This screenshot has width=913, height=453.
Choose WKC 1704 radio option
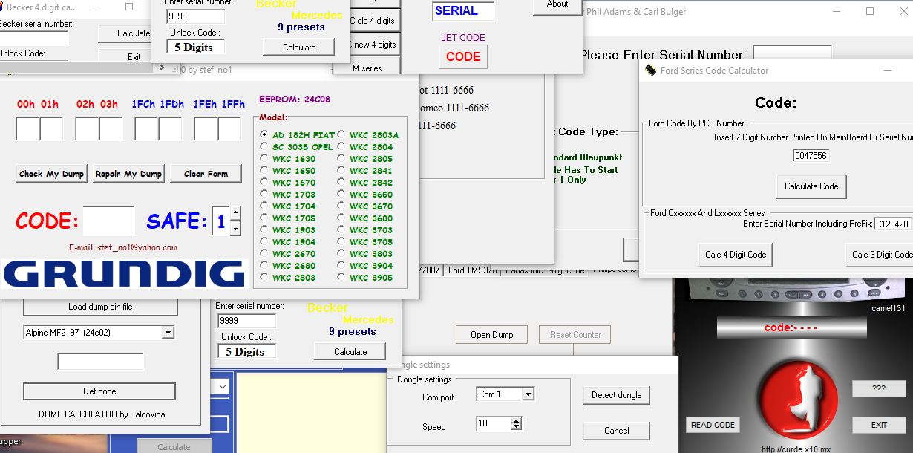tap(264, 206)
